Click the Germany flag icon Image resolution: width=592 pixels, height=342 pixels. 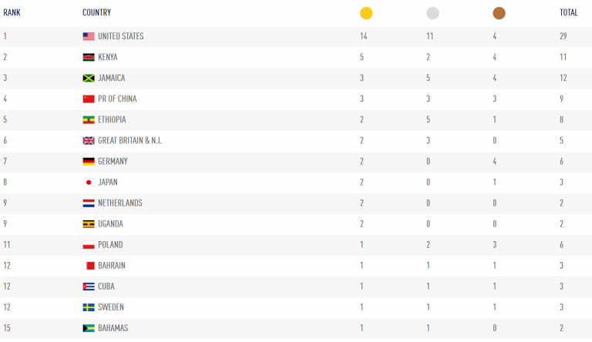point(89,162)
